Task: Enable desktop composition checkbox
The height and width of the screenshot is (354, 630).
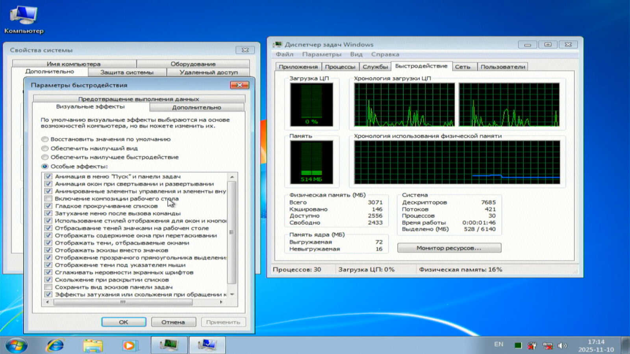Action: coord(48,199)
